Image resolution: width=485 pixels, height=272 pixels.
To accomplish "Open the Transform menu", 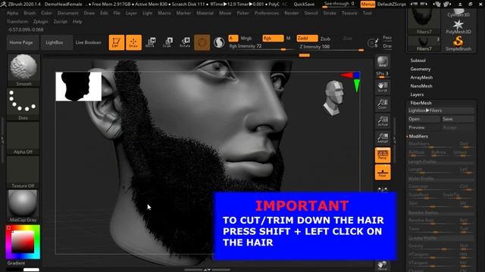I will (x=17, y=22).
